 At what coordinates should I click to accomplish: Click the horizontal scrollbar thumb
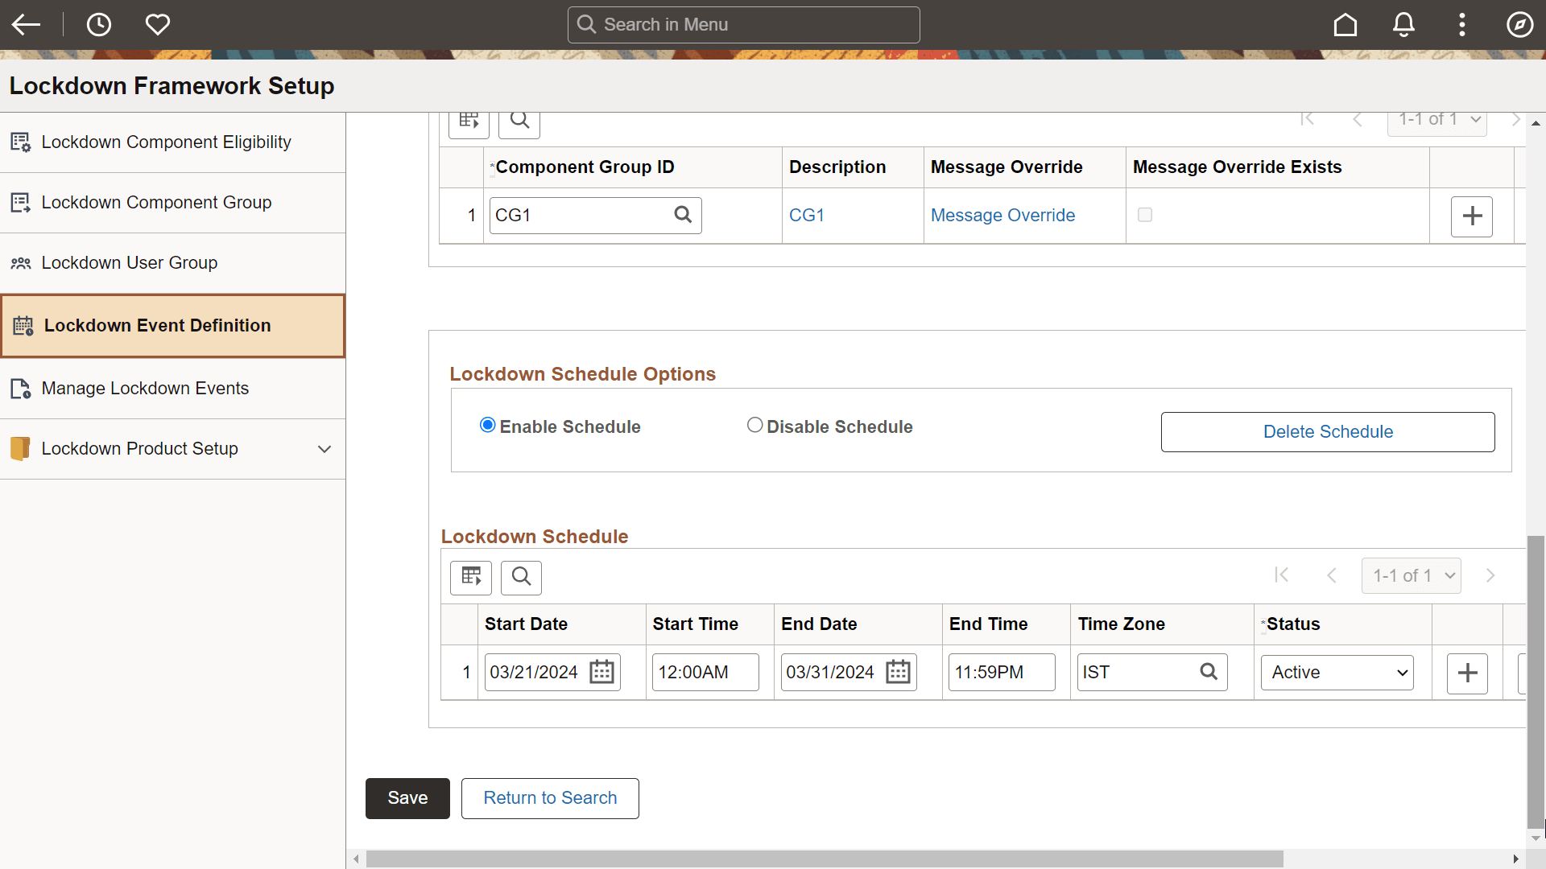coord(823,859)
